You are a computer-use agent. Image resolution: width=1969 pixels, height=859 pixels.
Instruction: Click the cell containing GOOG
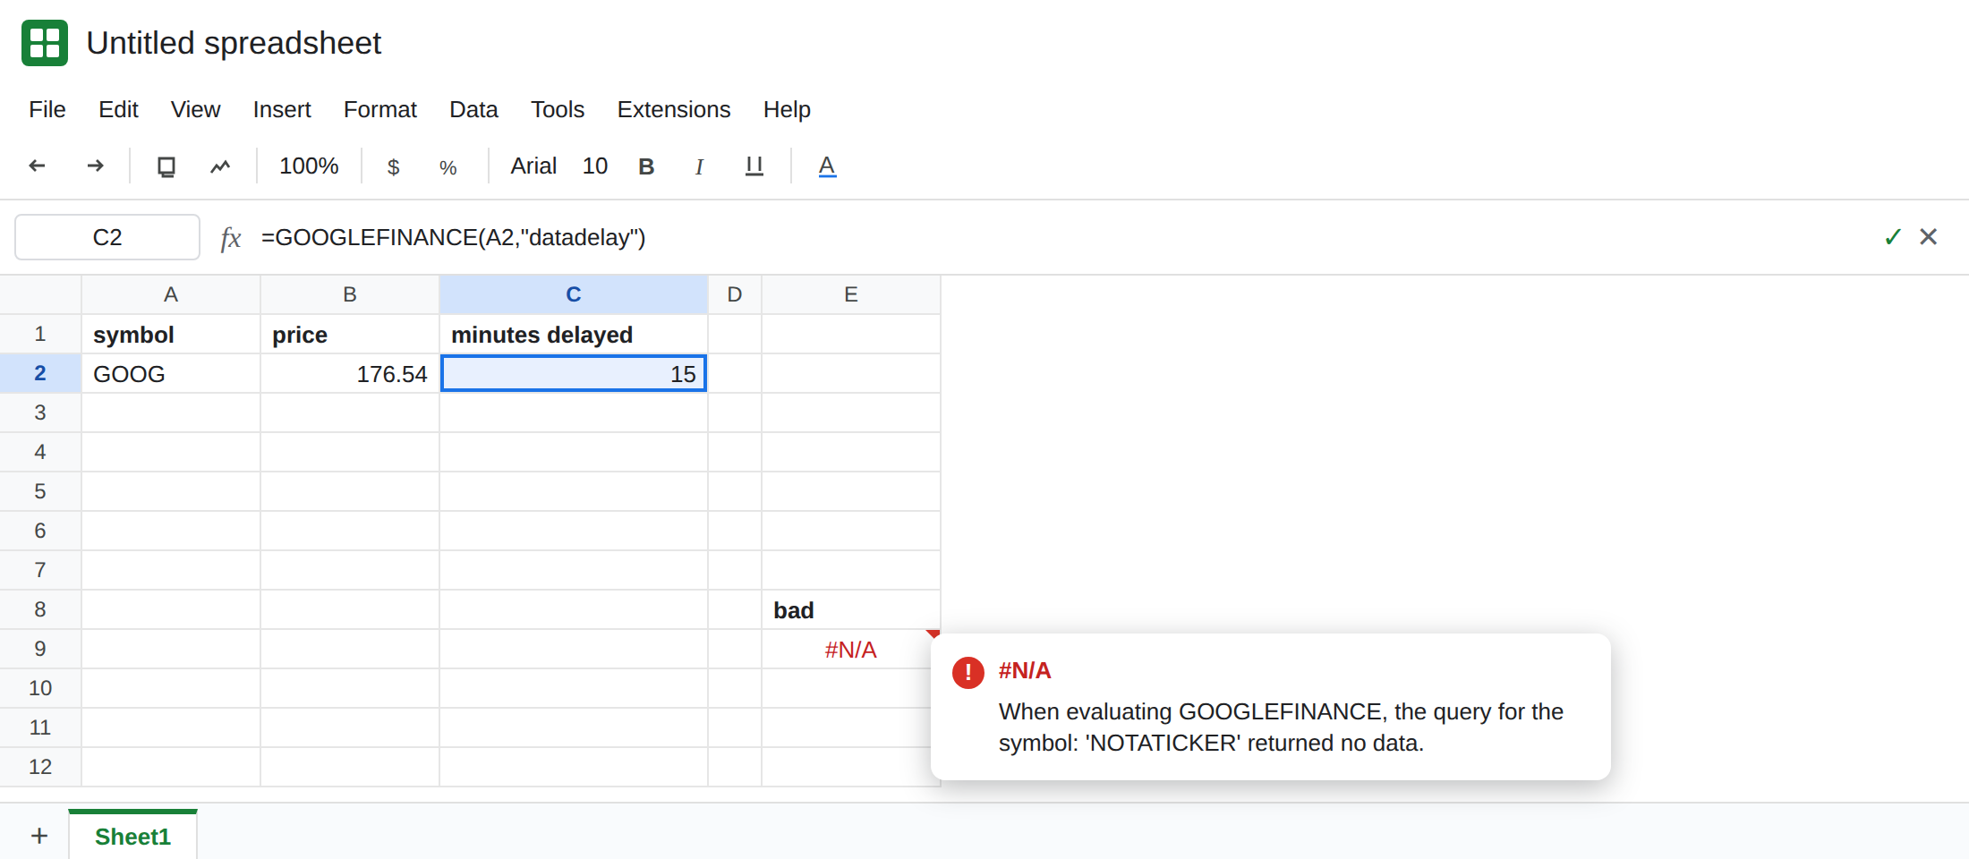[x=171, y=373]
